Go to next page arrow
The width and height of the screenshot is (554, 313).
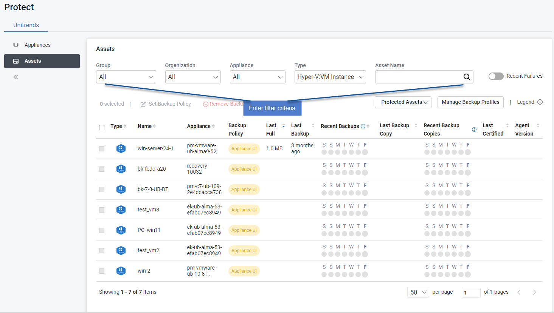click(534, 292)
